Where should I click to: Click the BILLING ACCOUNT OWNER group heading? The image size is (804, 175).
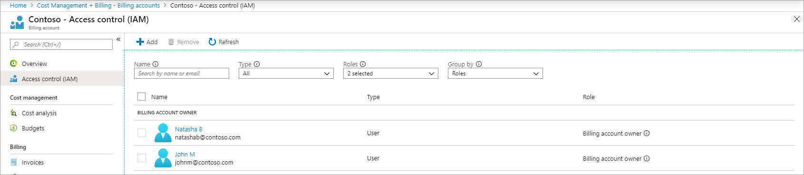(167, 112)
